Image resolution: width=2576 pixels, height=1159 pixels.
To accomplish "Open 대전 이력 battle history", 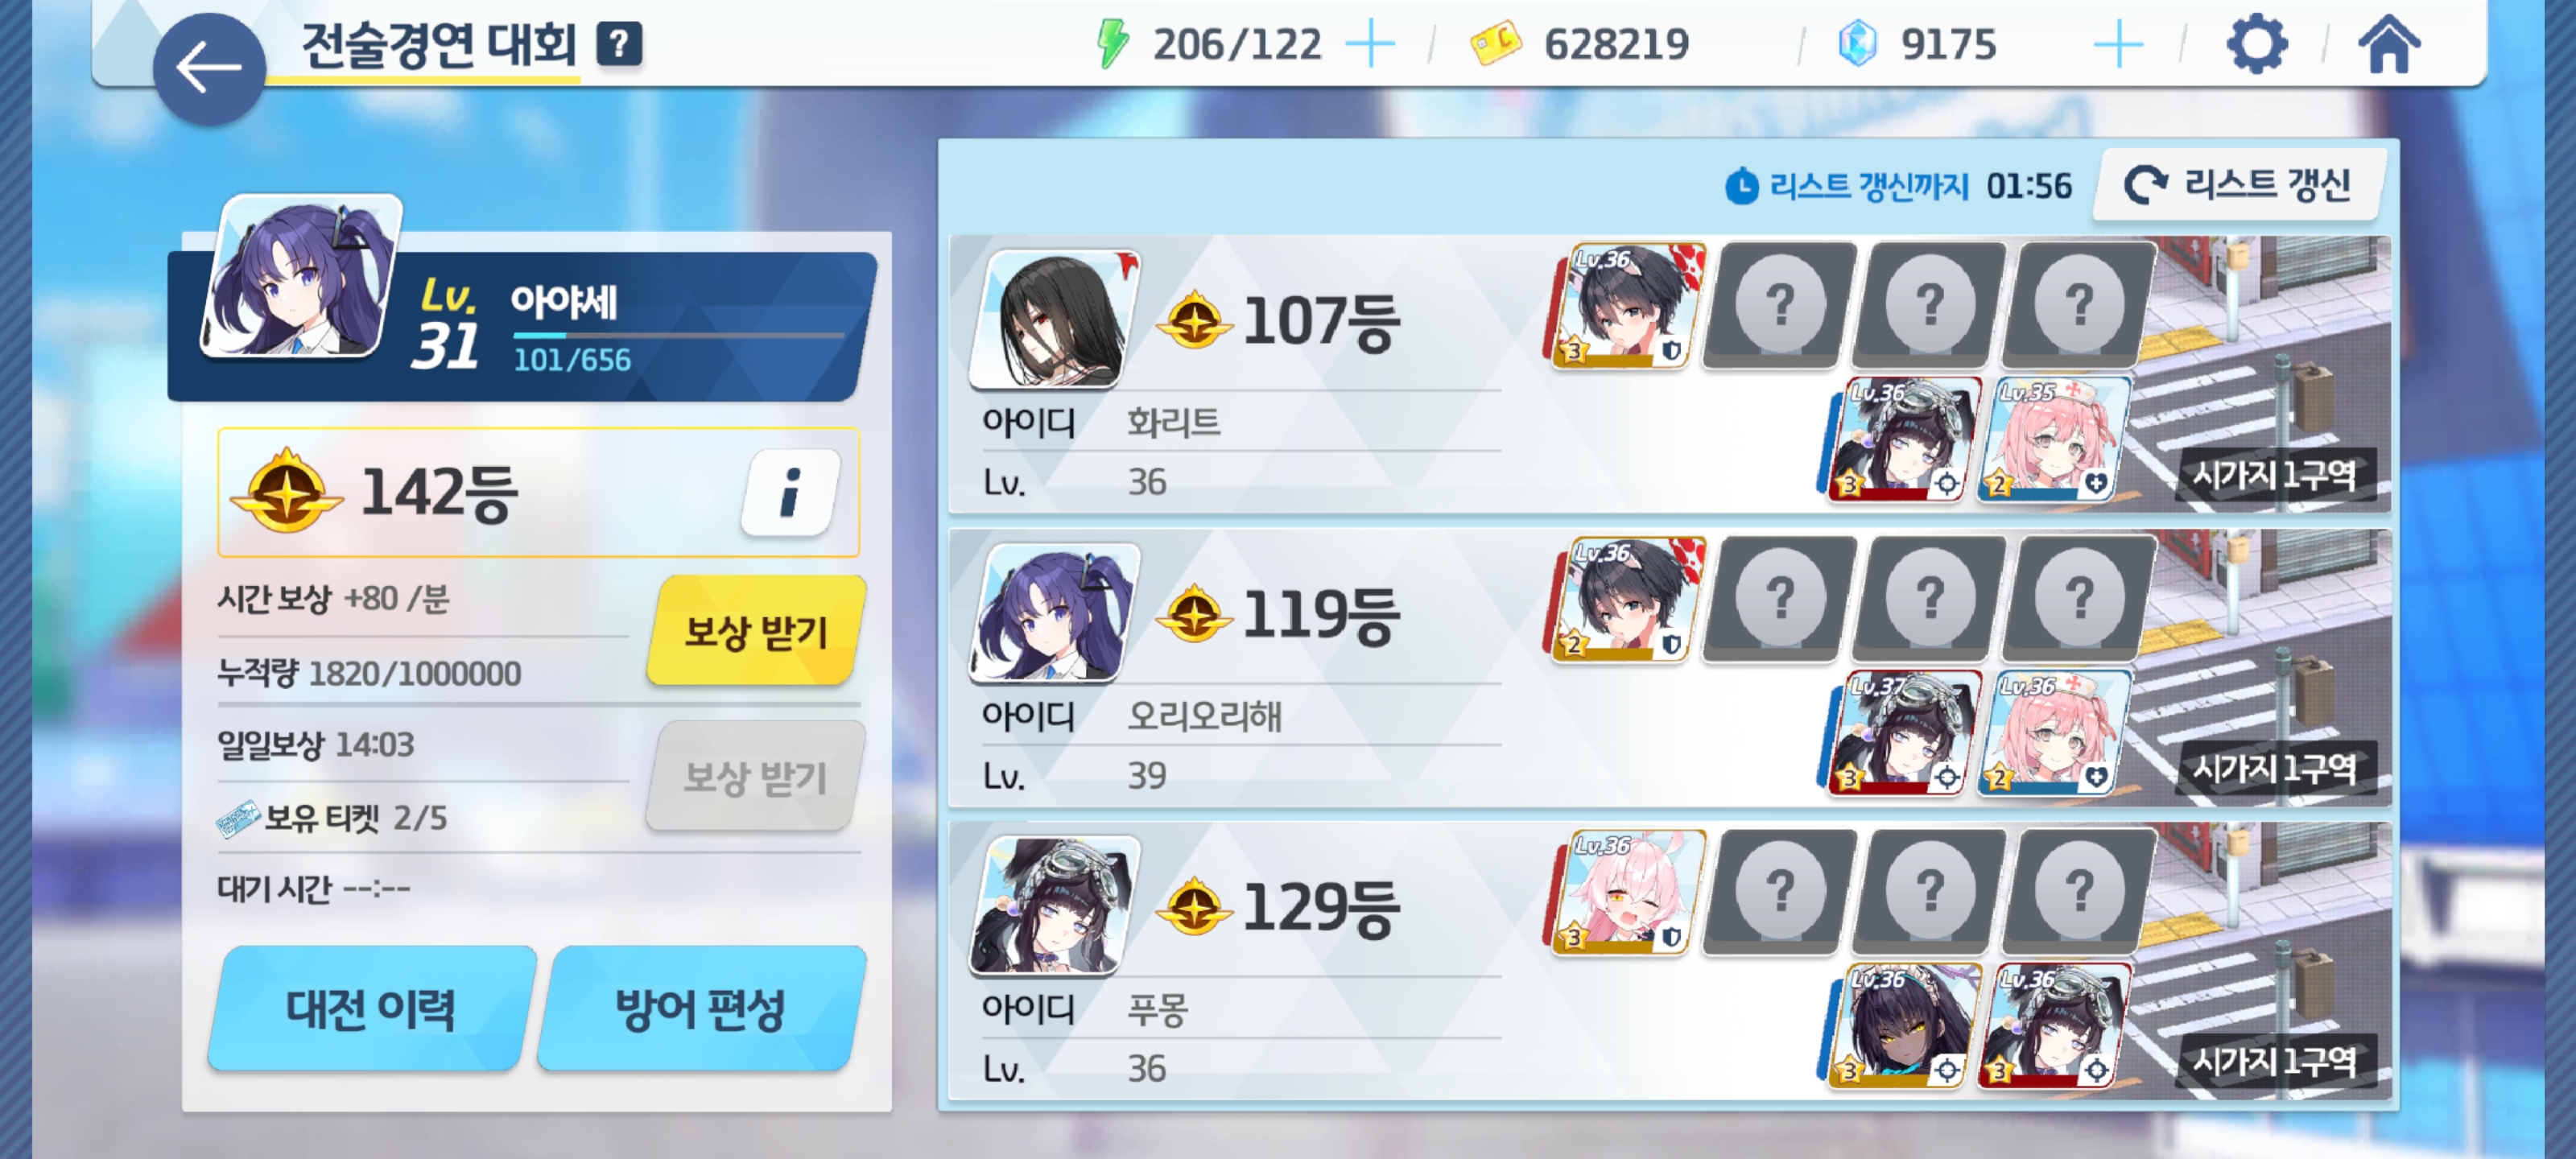I will [371, 1008].
